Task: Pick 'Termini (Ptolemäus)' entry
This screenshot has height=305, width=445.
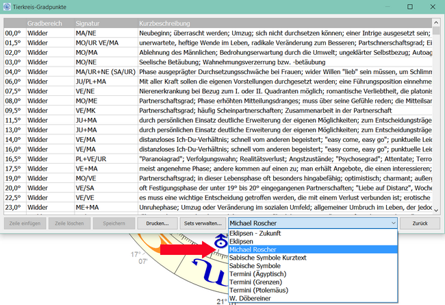Action: 313,290
